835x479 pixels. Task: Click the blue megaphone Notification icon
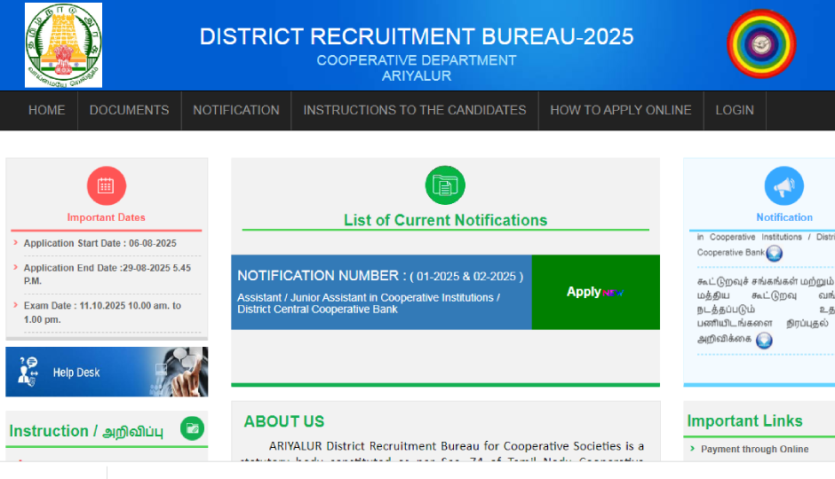tap(783, 186)
